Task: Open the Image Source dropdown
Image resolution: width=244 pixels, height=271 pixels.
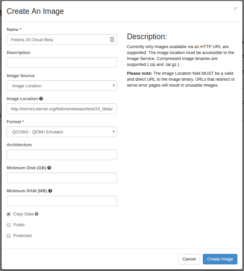Action: pos(62,86)
